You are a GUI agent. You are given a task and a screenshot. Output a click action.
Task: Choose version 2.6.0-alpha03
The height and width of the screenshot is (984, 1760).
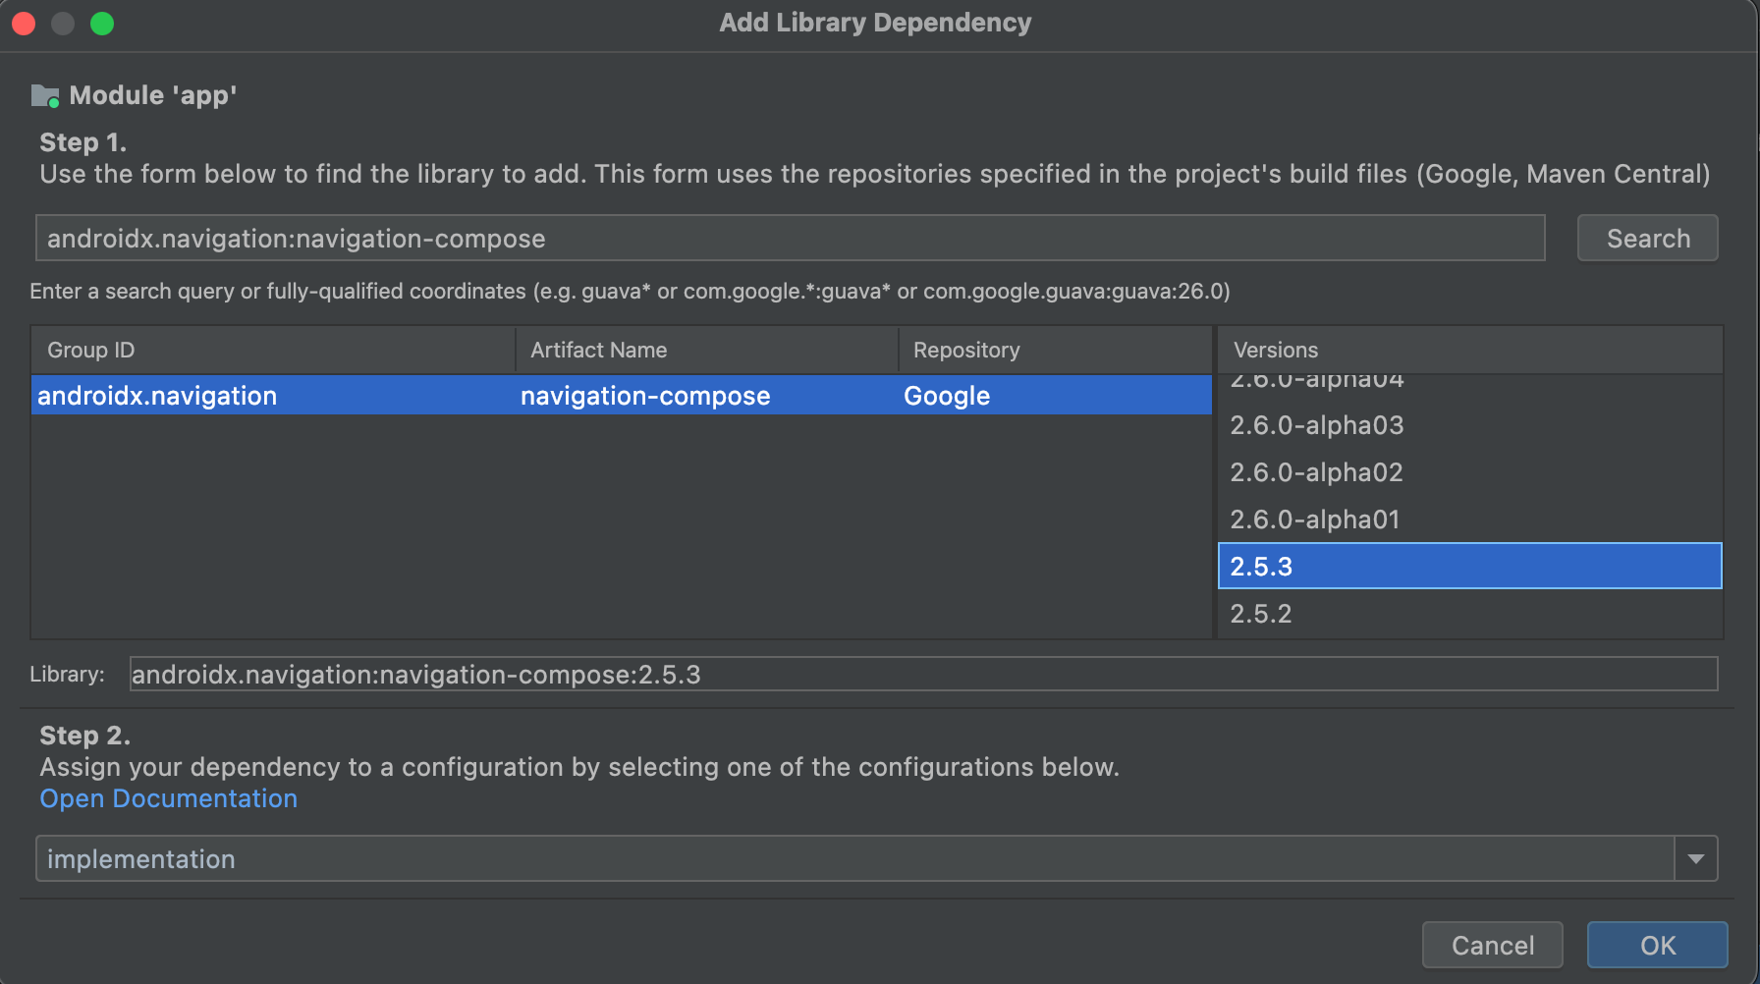click(1470, 425)
